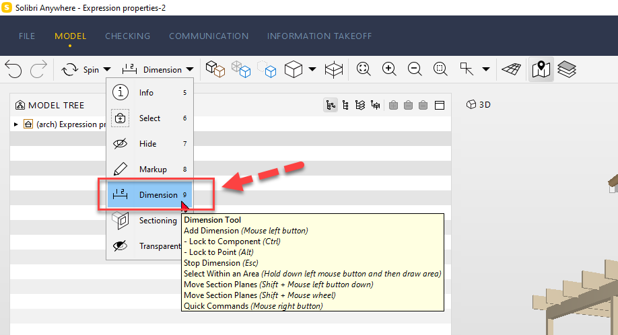Open the Spin dropdown arrow
The height and width of the screenshot is (335, 618).
tap(107, 70)
